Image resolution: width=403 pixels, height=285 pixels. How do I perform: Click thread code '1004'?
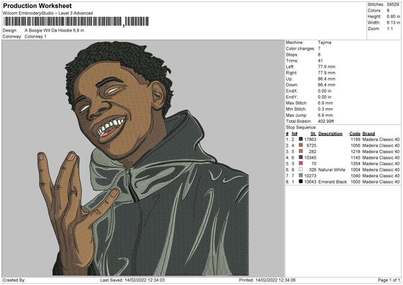355,169
